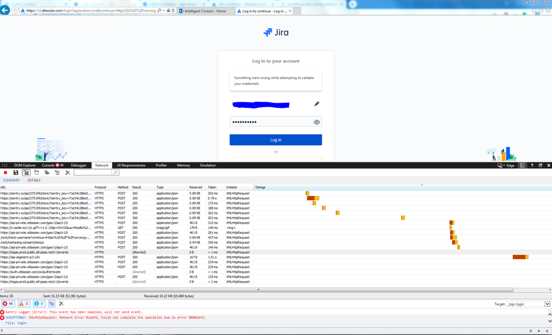
Task: Open the Emulation tab
Action: click(x=208, y=165)
